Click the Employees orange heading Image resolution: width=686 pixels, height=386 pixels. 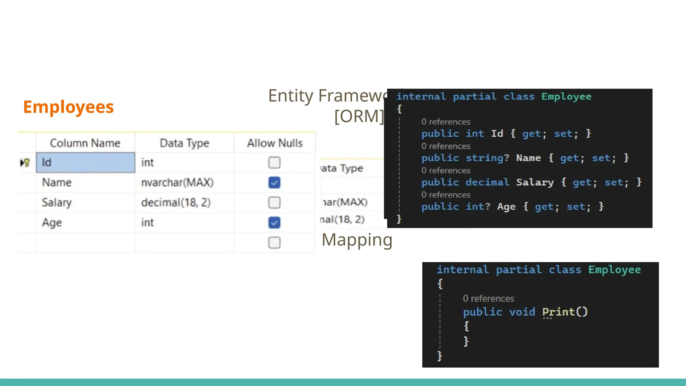68,107
